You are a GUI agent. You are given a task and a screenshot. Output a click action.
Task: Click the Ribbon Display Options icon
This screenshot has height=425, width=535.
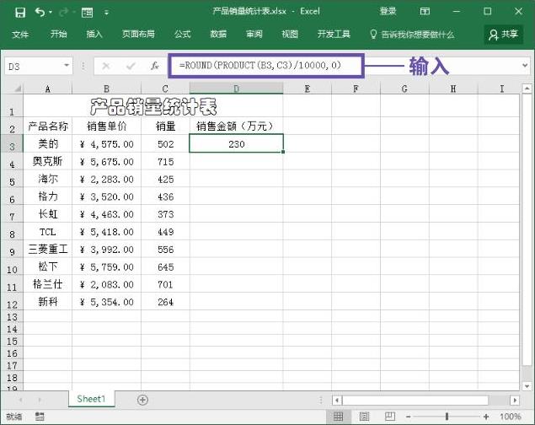[425, 12]
